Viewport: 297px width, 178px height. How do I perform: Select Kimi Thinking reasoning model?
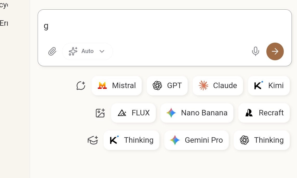tap(131, 140)
